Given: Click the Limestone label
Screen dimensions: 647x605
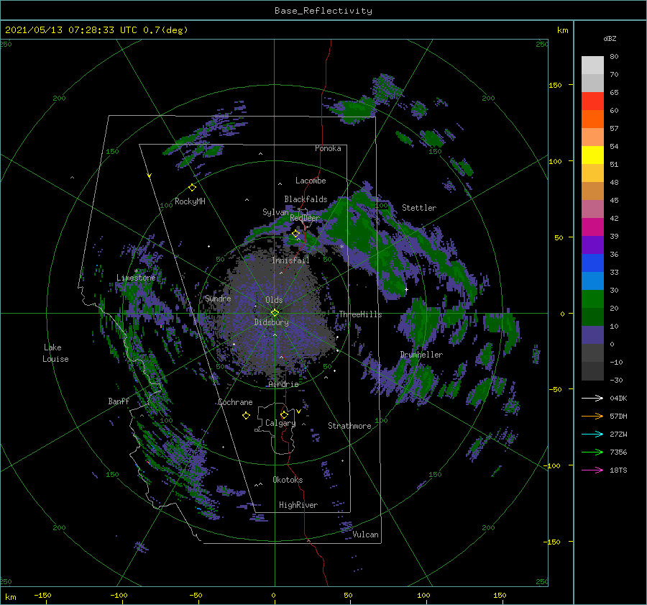Looking at the screenshot, I should click(x=136, y=278).
